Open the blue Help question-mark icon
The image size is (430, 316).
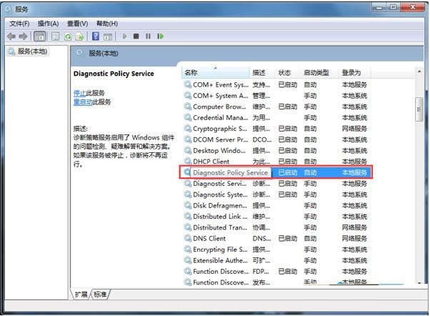pos(96,36)
